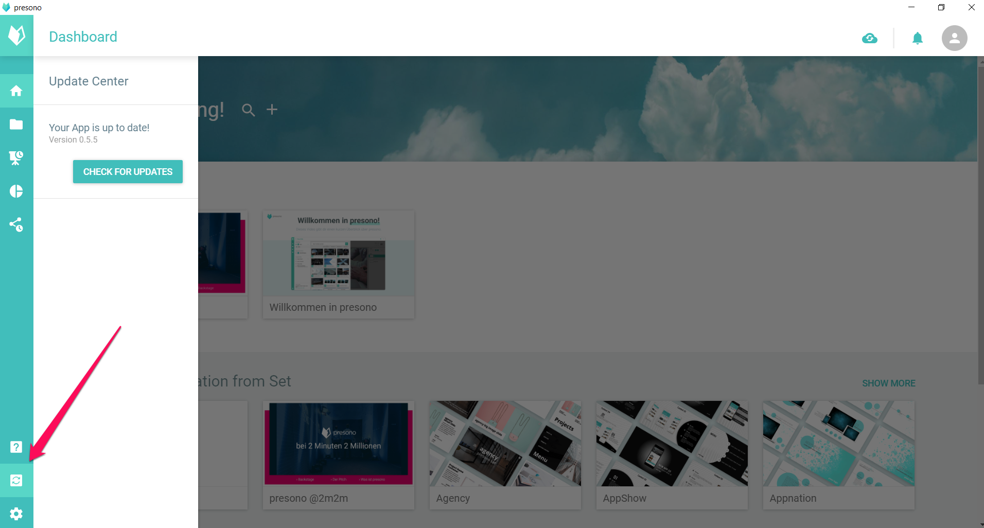Open the Appnation set thumbnail
Image resolution: width=984 pixels, height=528 pixels.
click(x=839, y=444)
